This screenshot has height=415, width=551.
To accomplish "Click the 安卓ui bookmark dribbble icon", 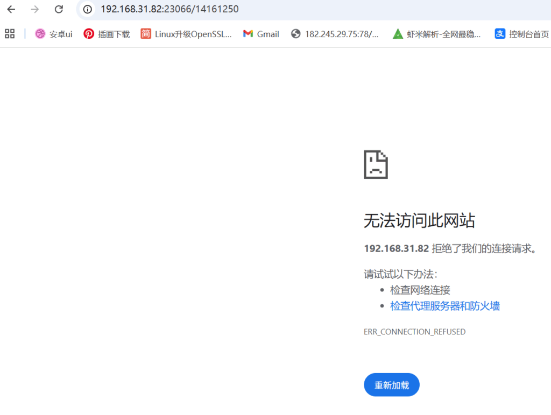I will point(40,33).
